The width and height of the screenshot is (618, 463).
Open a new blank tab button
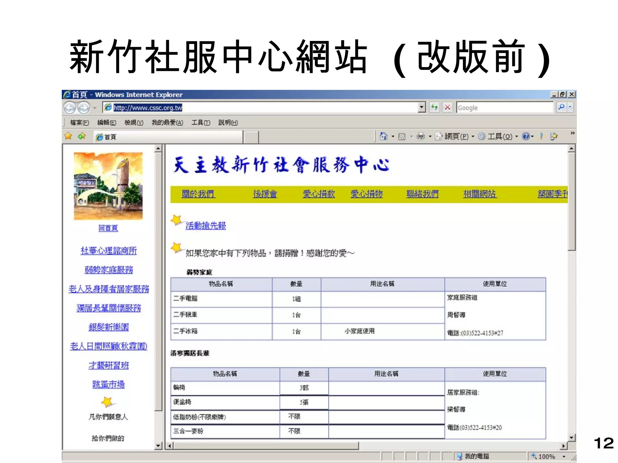click(251, 137)
